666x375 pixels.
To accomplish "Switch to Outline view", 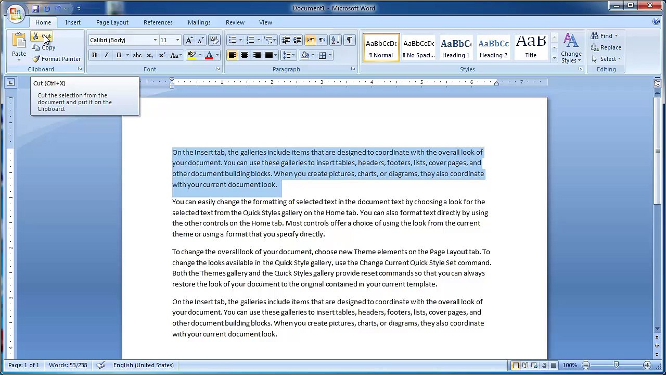I will click(x=544, y=365).
